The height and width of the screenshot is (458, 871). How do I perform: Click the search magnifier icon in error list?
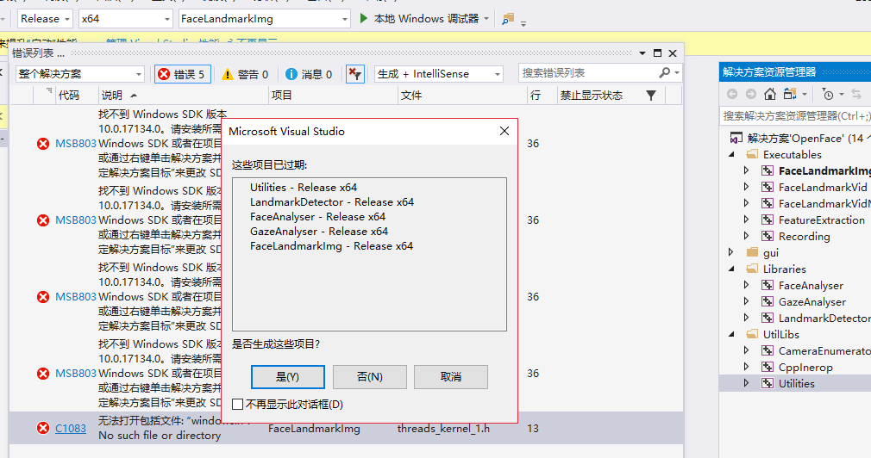[664, 73]
